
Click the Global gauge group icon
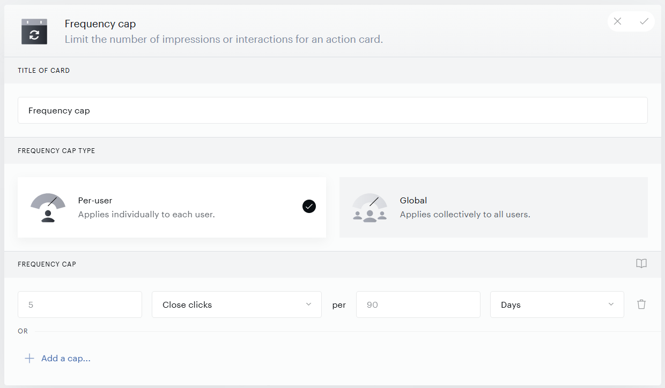370,208
